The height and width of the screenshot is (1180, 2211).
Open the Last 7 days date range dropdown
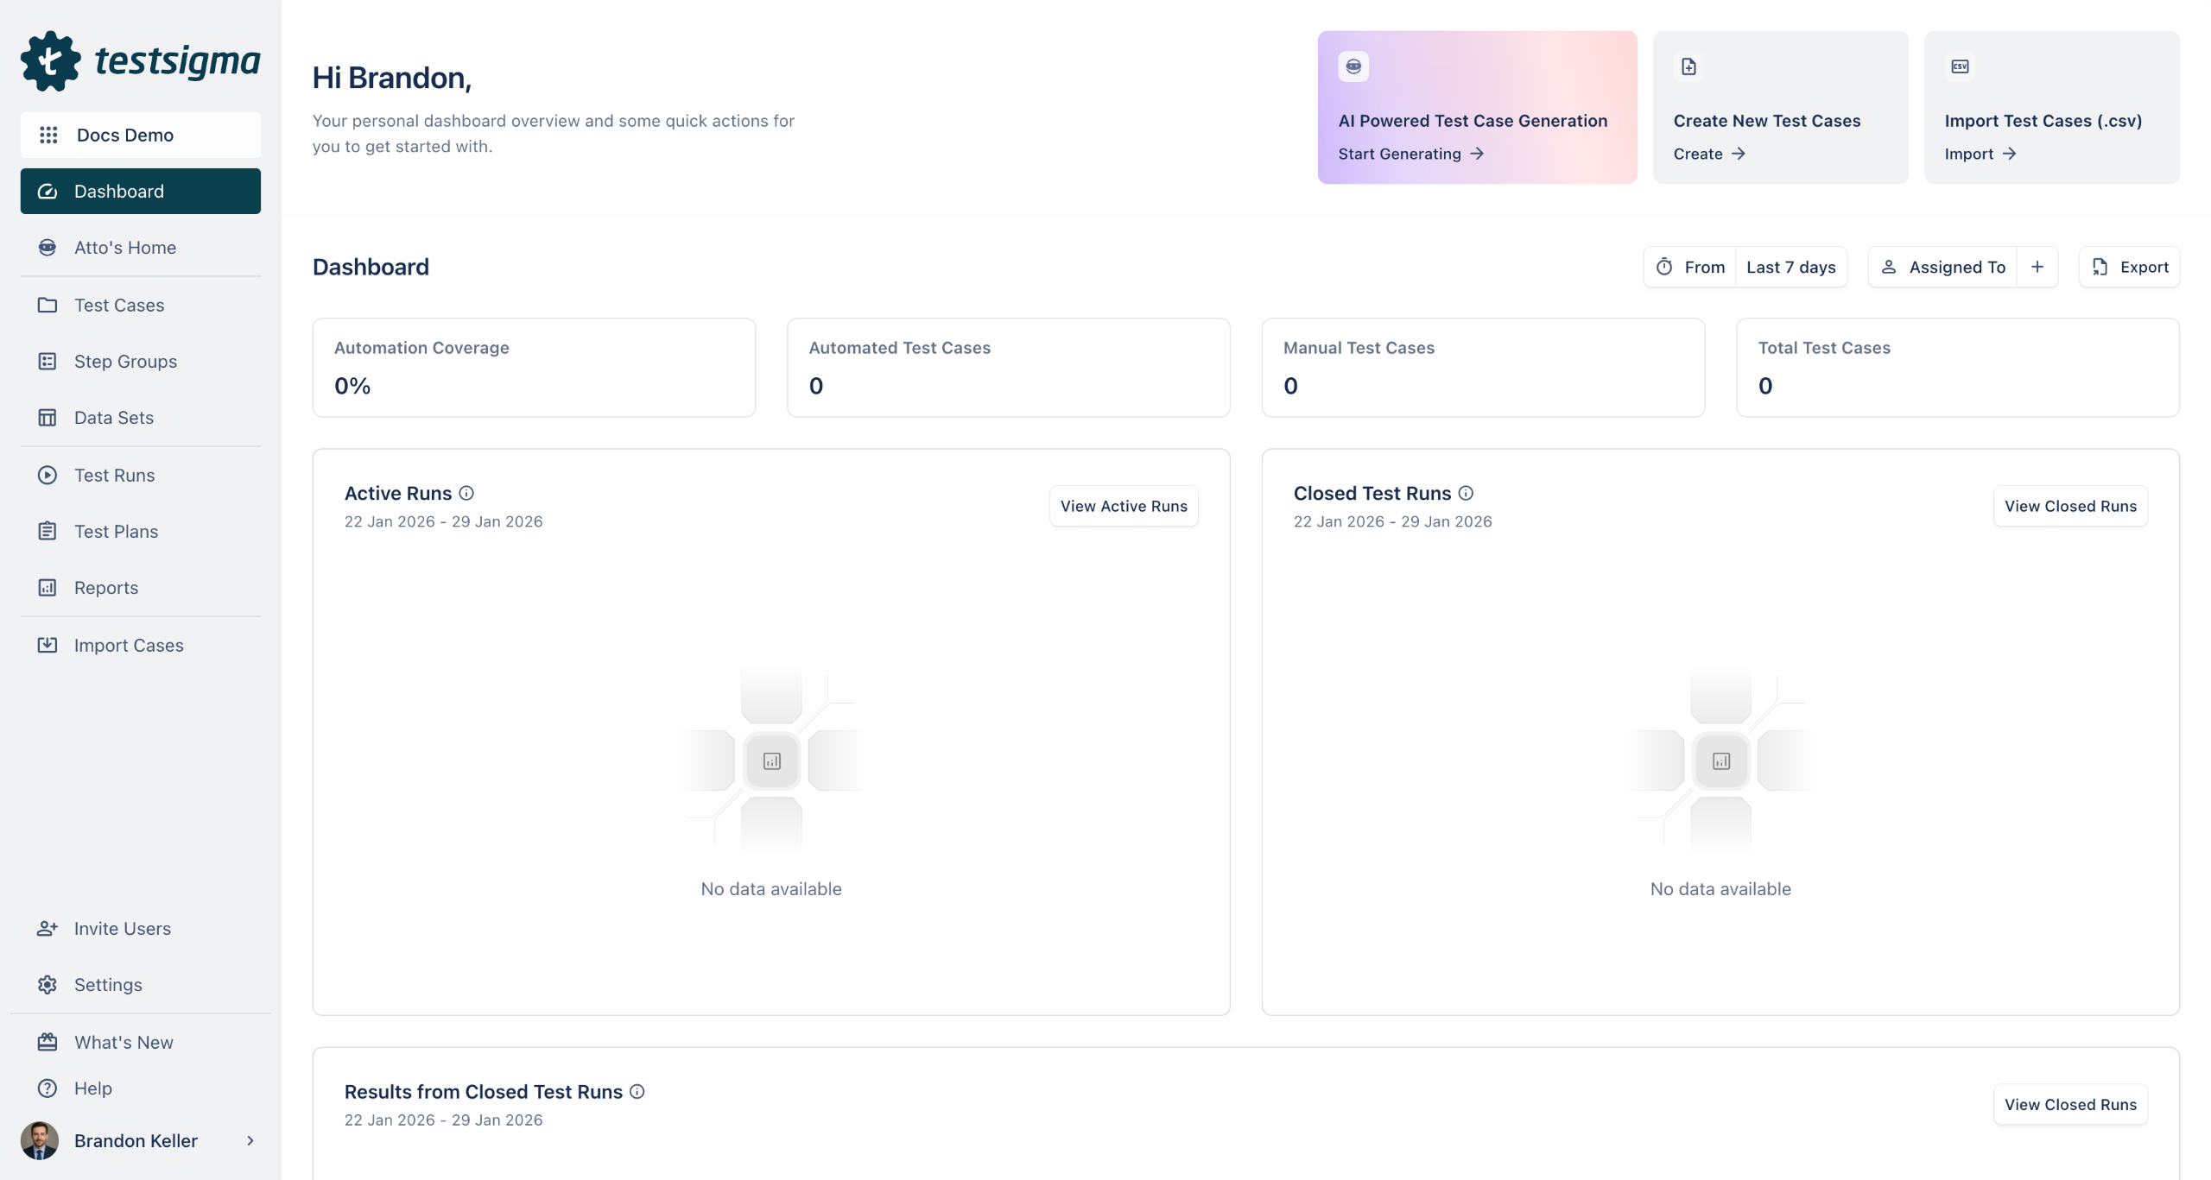tap(1790, 268)
